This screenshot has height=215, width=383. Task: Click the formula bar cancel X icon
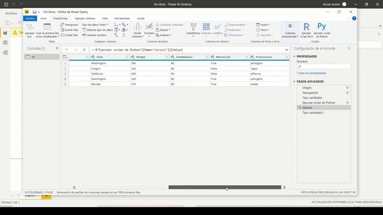(66, 50)
